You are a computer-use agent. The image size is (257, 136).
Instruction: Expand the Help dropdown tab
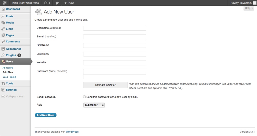click(249, 8)
